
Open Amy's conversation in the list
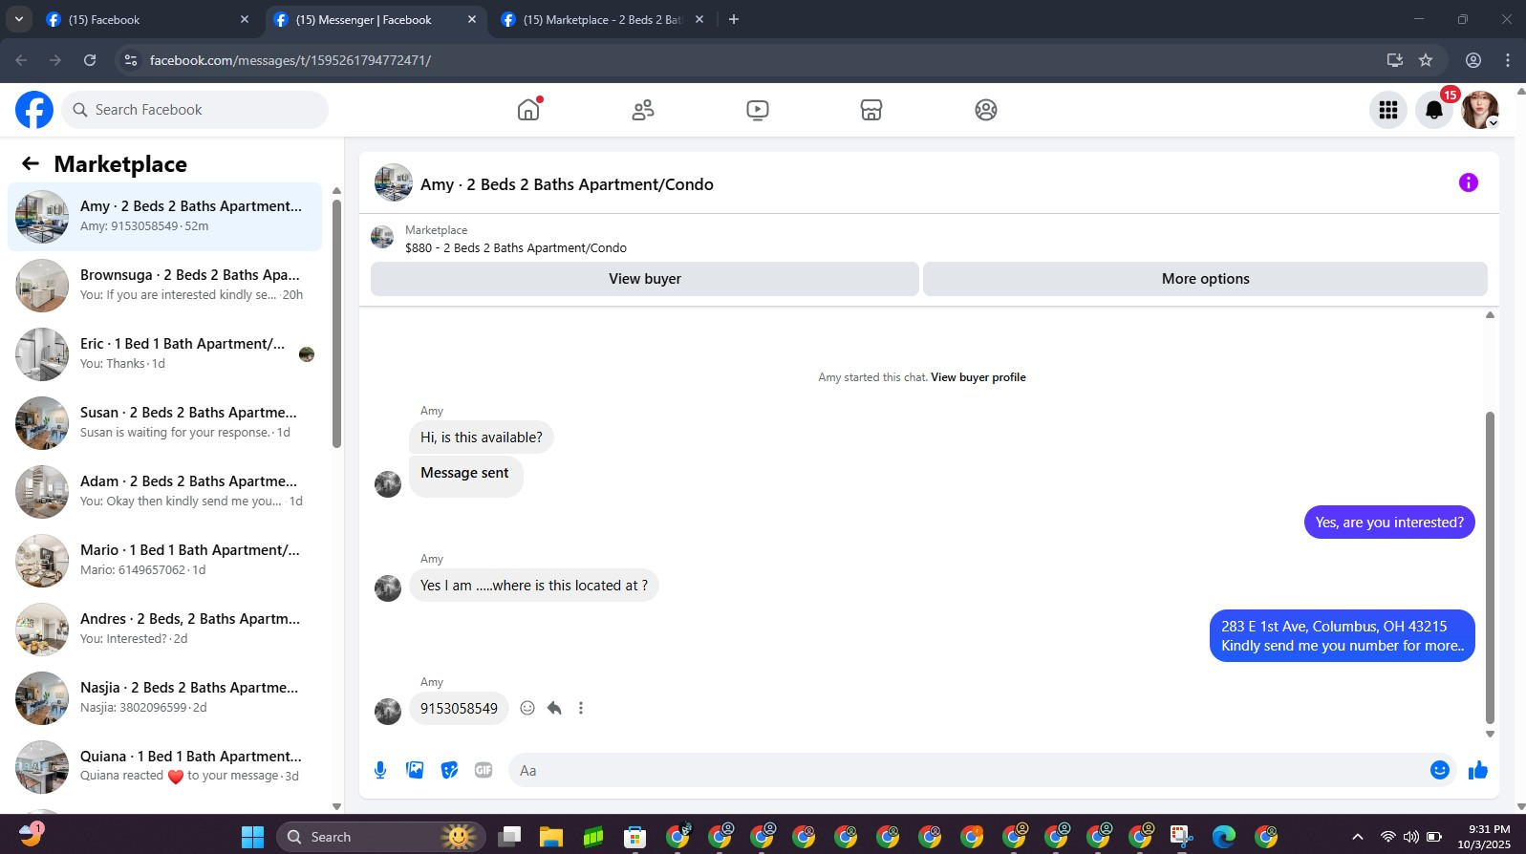point(164,217)
